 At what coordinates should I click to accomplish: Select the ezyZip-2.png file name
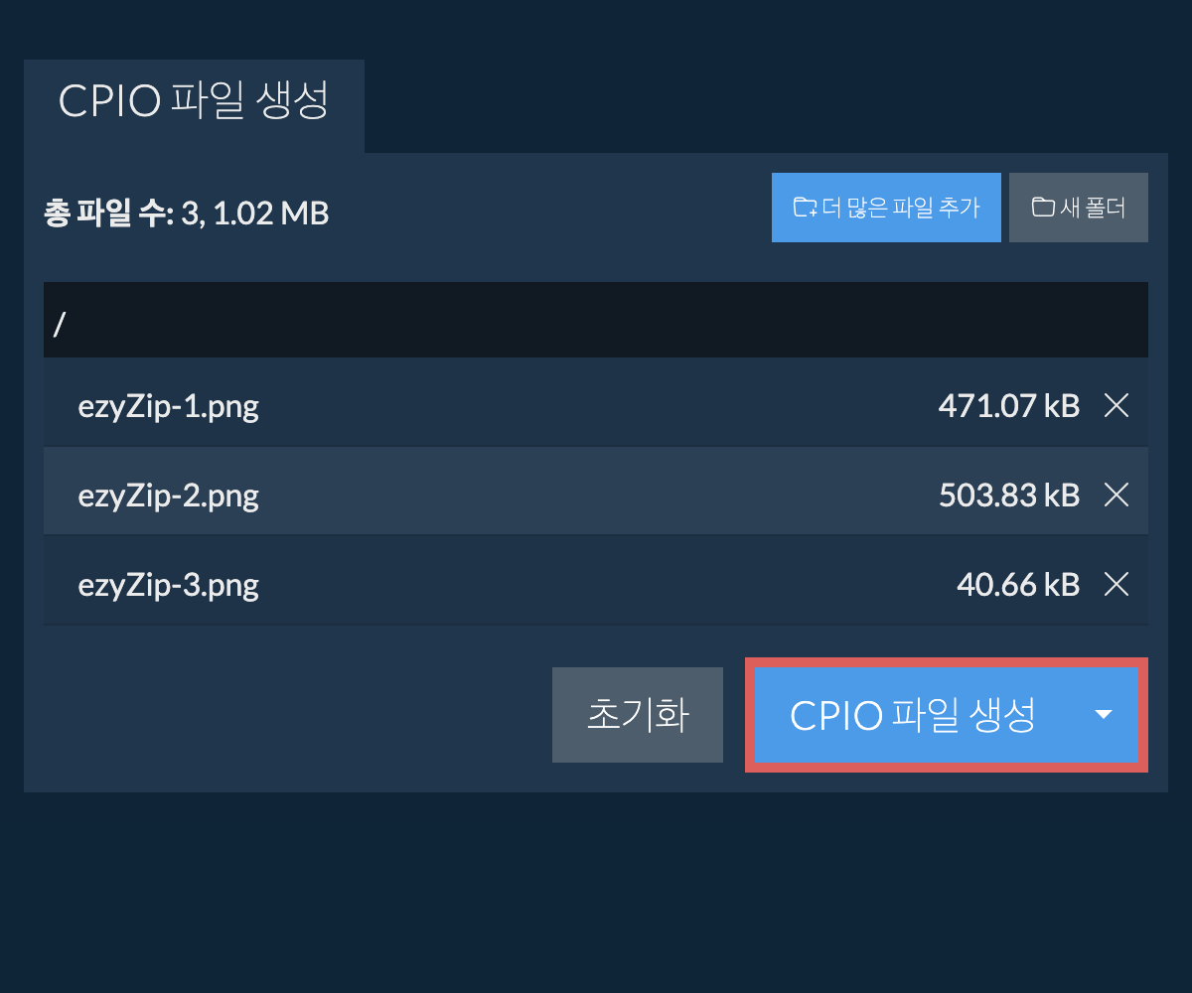(169, 495)
